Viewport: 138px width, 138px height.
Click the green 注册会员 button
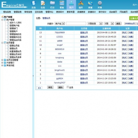pyautogui.click(x=133, y=18)
